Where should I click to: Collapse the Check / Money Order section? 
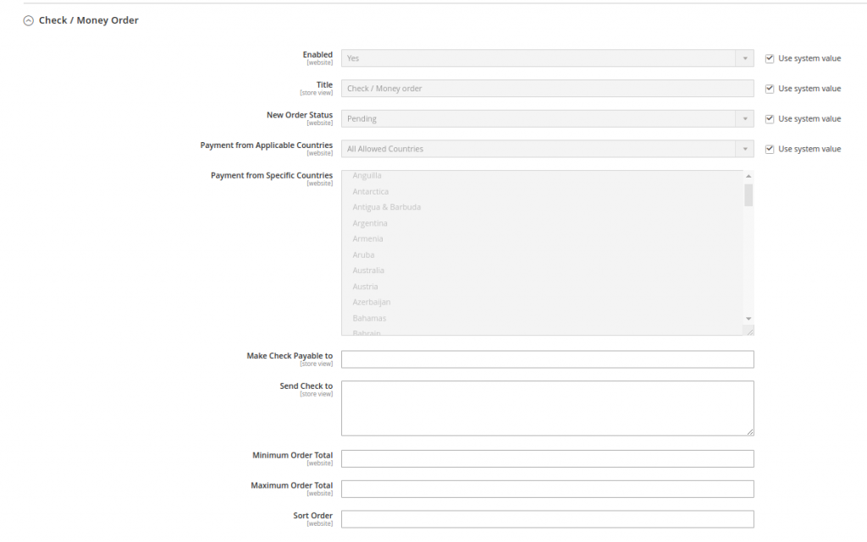(x=29, y=20)
